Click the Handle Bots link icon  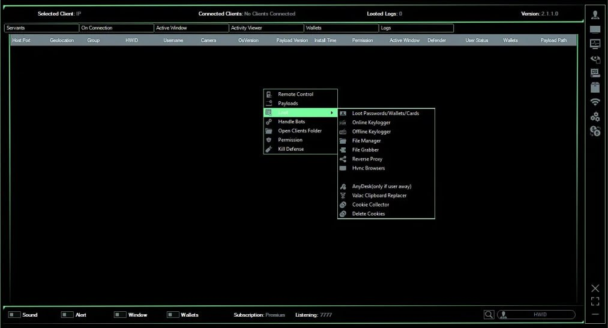(x=269, y=122)
